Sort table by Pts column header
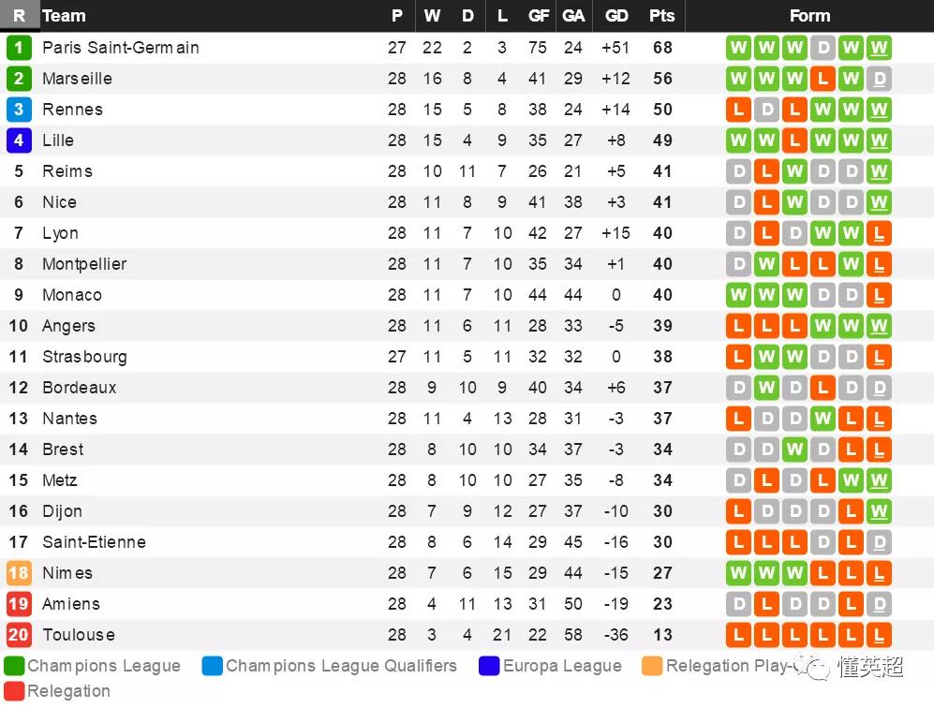The height and width of the screenshot is (708, 934). [661, 16]
